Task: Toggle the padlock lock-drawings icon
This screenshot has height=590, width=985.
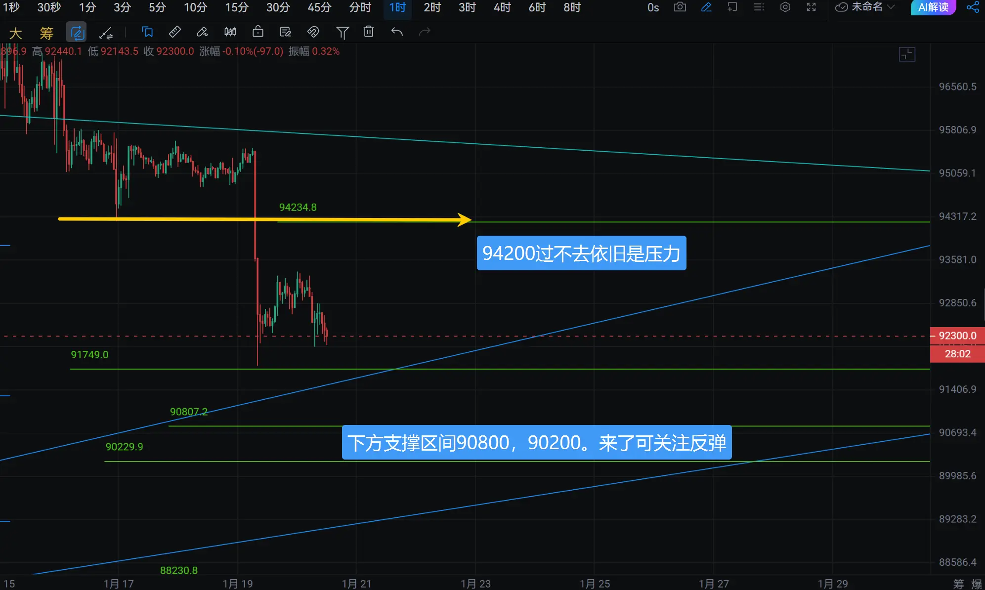Action: pyautogui.click(x=257, y=33)
